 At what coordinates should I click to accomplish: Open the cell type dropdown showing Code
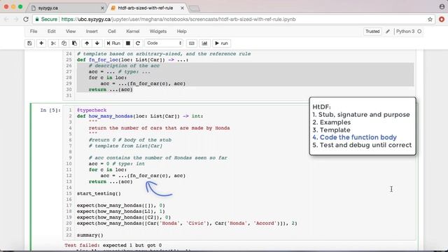point(164,43)
